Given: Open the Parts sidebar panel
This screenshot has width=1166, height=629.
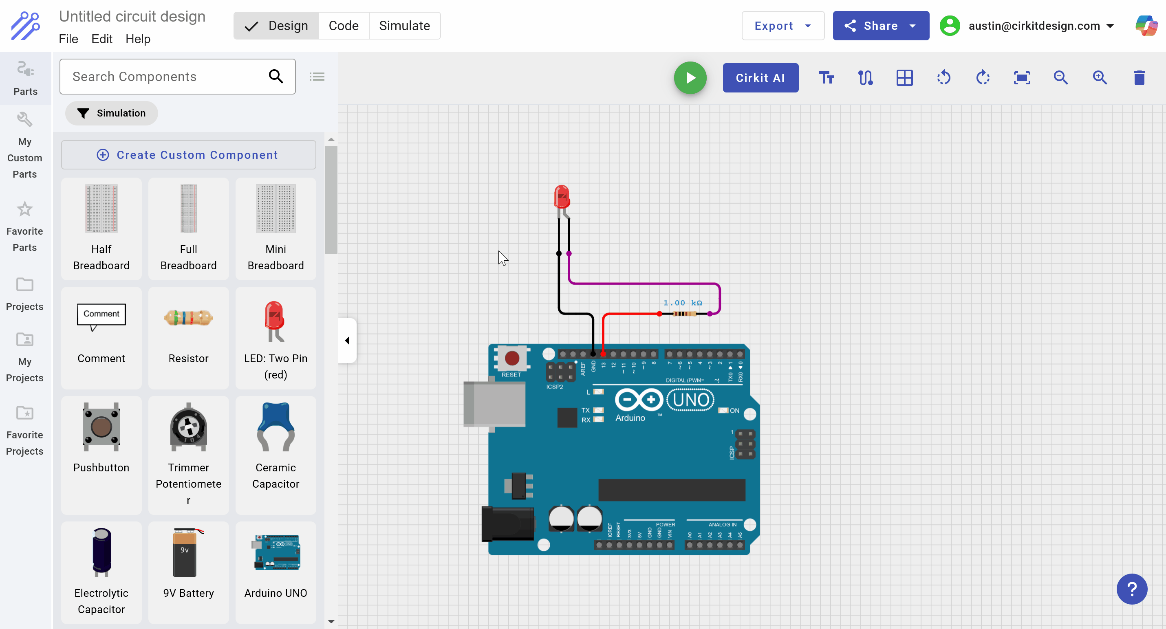Looking at the screenshot, I should click(x=25, y=79).
